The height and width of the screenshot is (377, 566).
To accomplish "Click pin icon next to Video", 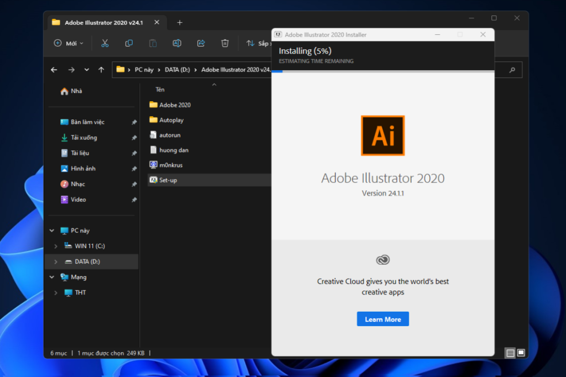I will click(x=134, y=200).
